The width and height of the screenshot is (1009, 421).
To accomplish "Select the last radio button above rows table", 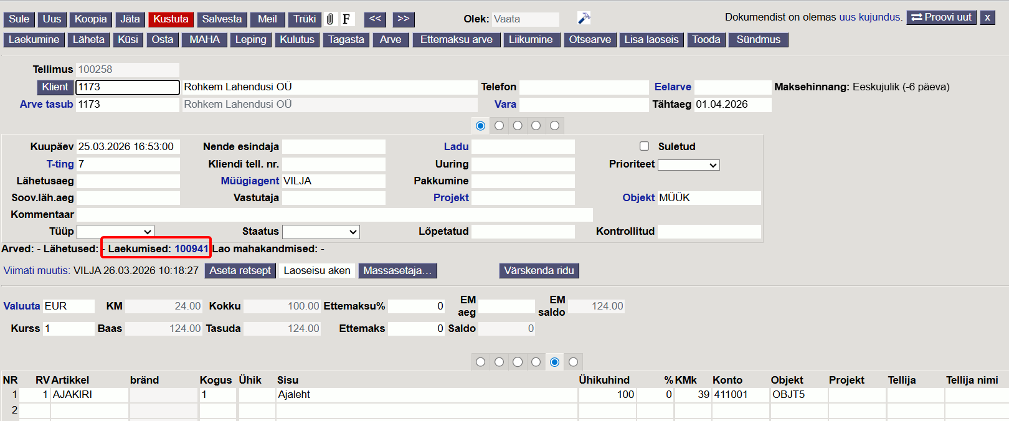I will pos(573,362).
